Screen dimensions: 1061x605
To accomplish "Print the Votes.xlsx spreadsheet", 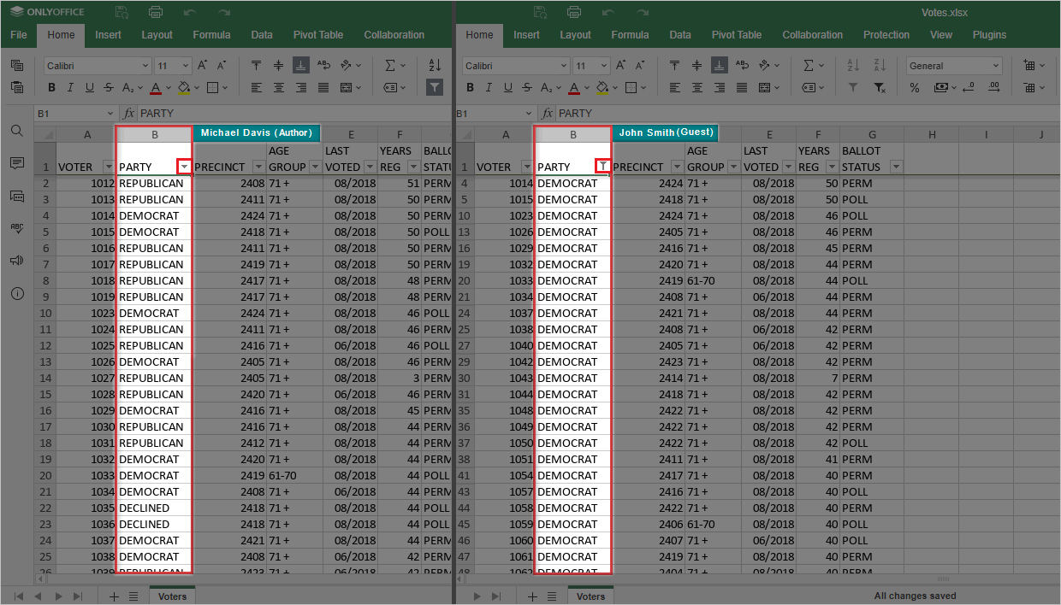I will tap(155, 12).
